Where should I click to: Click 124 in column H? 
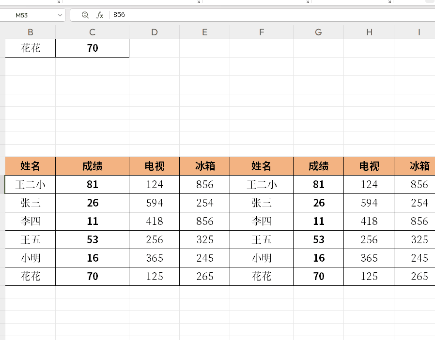(x=369, y=184)
